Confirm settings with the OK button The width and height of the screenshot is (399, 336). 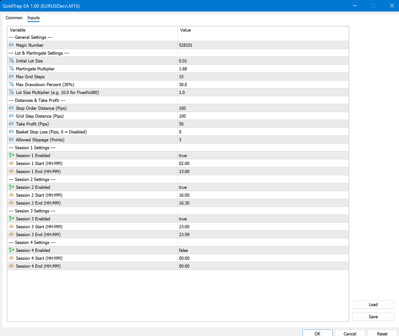(x=317, y=333)
